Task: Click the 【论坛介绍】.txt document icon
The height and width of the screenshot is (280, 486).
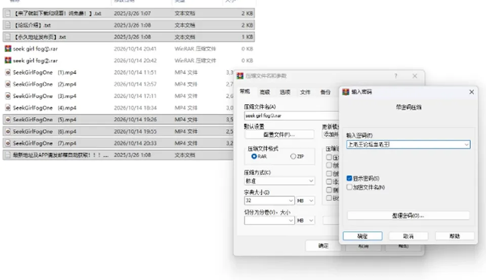Action: pos(8,25)
